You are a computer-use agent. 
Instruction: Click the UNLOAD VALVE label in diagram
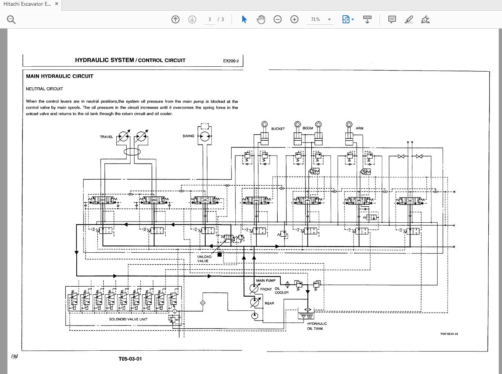point(204,259)
